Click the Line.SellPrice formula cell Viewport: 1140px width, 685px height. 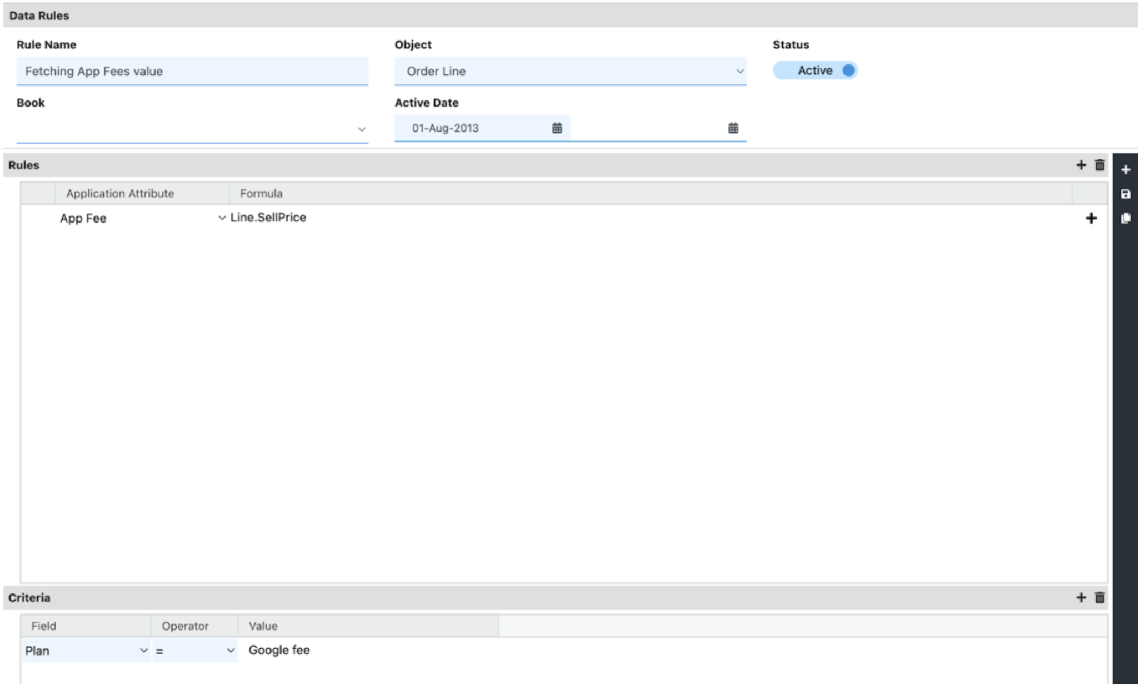268,218
